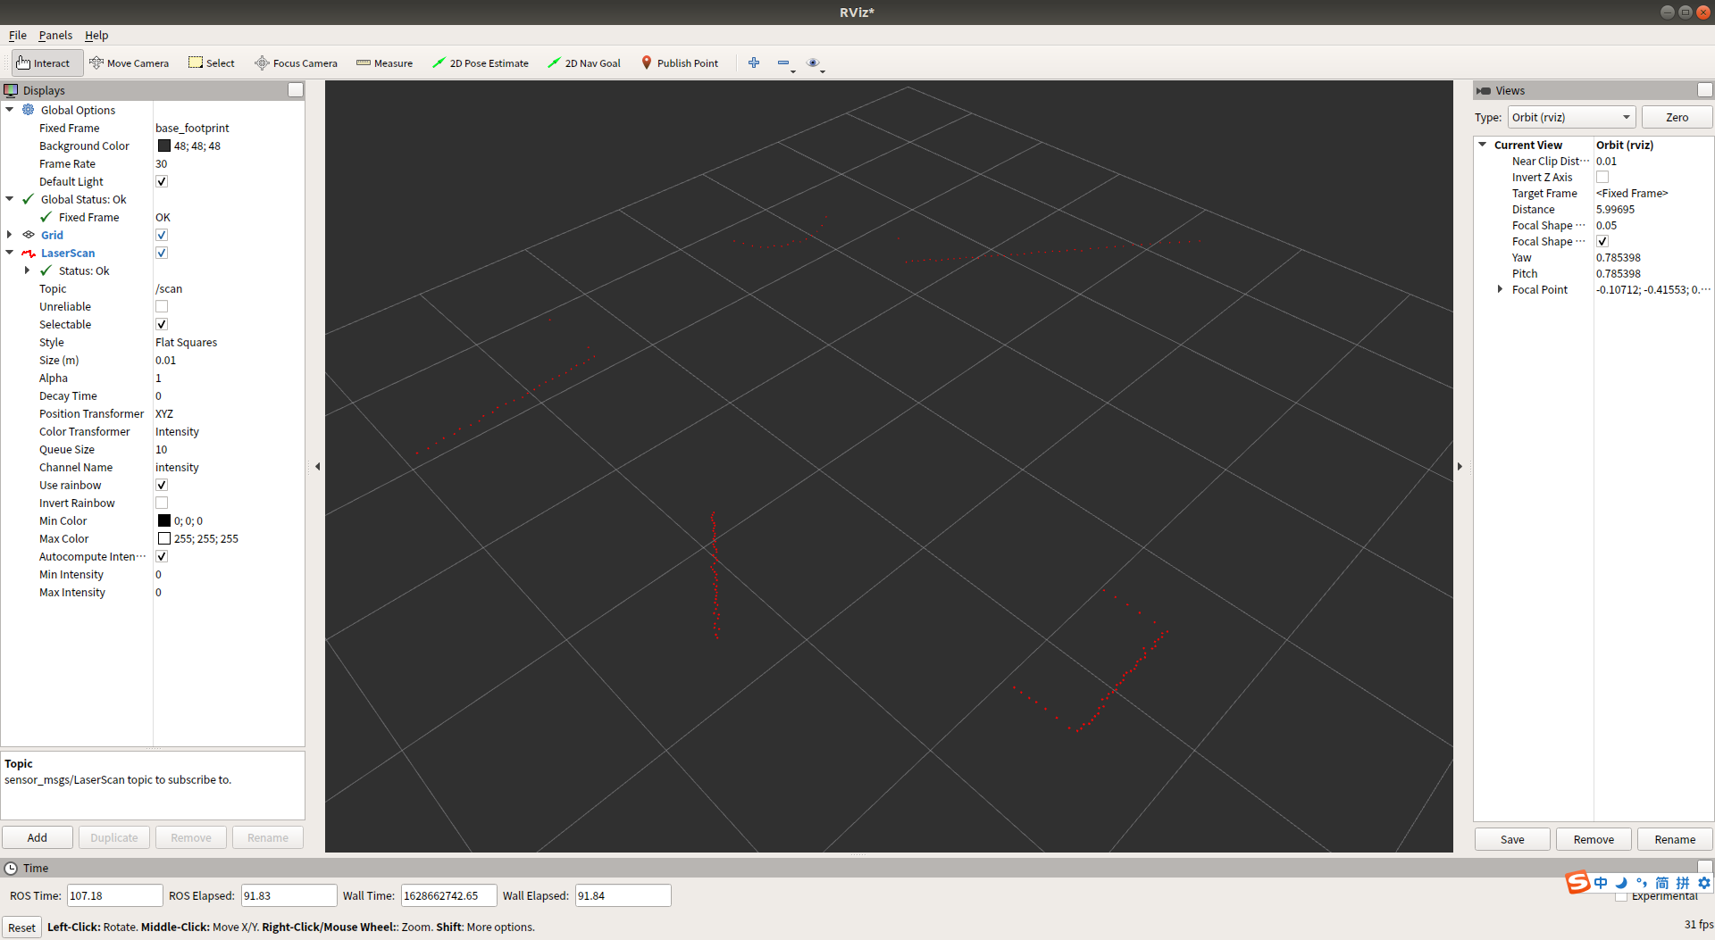This screenshot has height=940, width=1715.
Task: Click Save in the Views panel
Action: tap(1512, 839)
